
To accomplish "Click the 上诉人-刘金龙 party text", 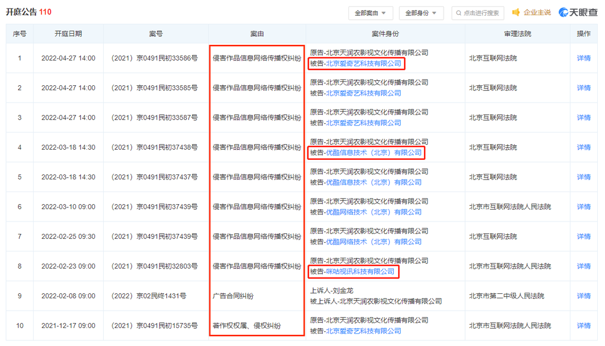I will coord(332,290).
